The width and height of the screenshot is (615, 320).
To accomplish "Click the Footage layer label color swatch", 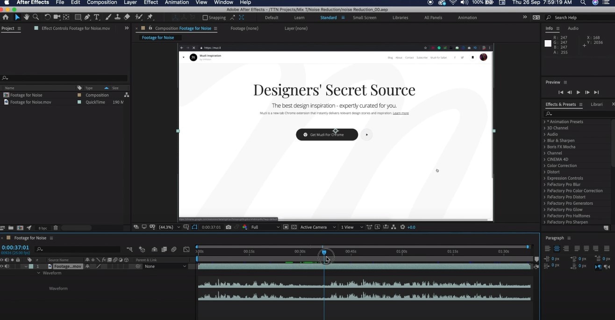I will pos(31,266).
